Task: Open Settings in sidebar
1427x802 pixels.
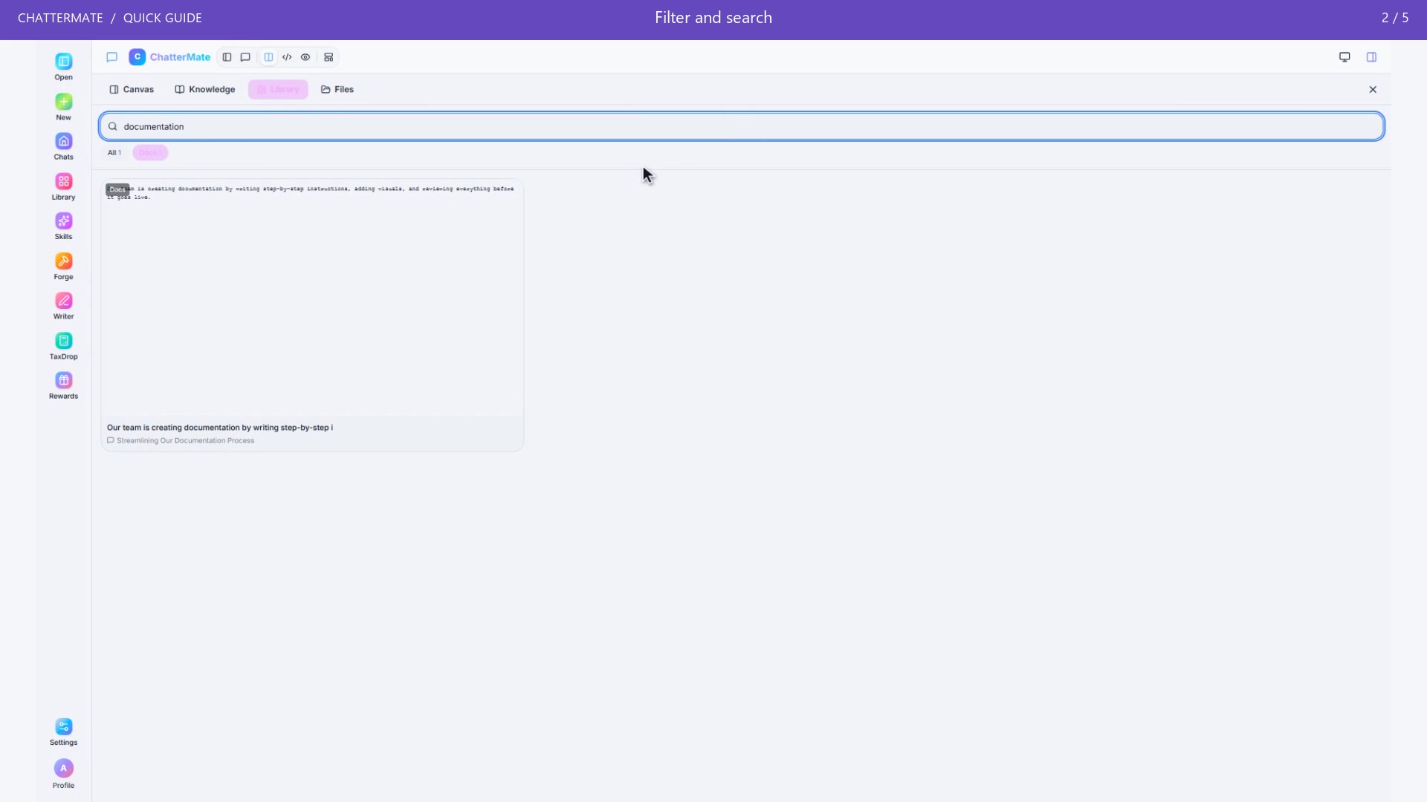Action: point(63,732)
